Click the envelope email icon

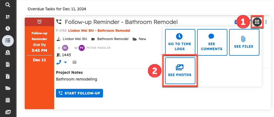point(74,62)
